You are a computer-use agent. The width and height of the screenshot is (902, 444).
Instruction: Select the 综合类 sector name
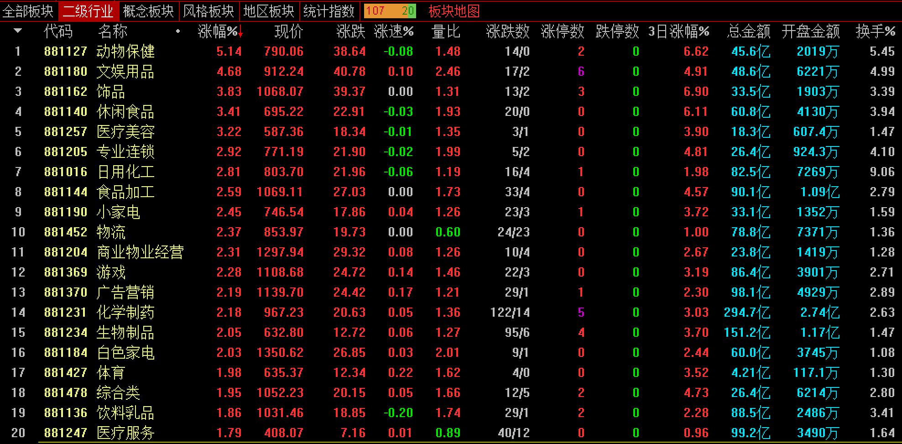(x=118, y=392)
